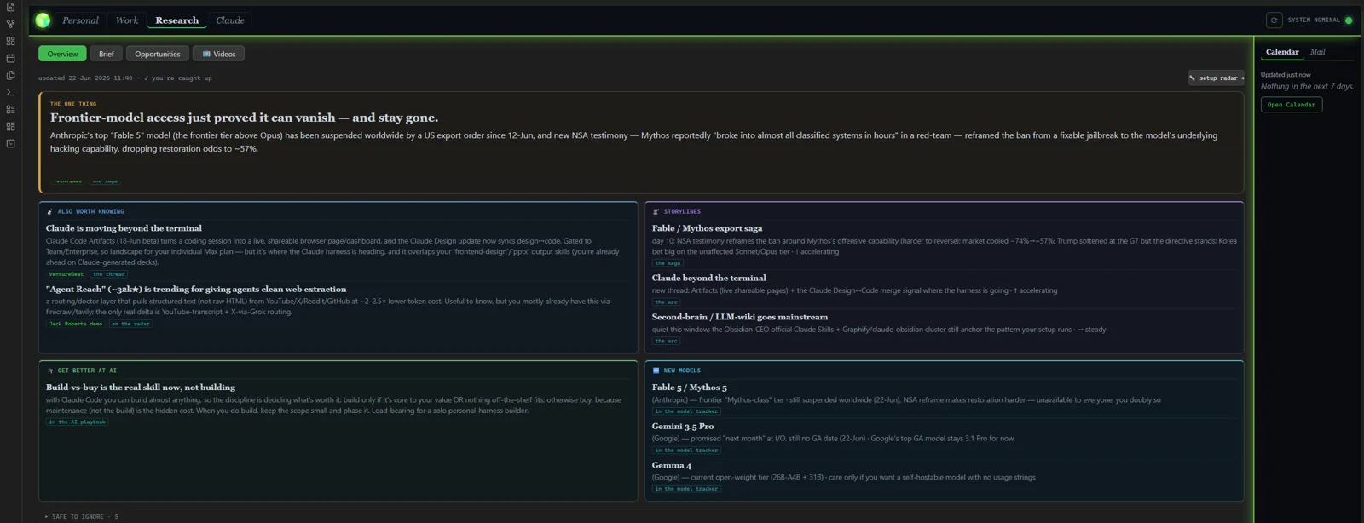Switch to the Mail tab in the right panel
Image resolution: width=1364 pixels, height=523 pixels.
(1318, 52)
